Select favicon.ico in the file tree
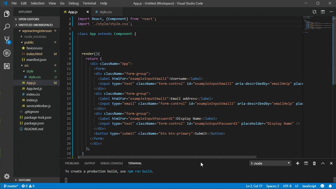Image resolution: width=336 pixels, height=189 pixels. (34, 48)
